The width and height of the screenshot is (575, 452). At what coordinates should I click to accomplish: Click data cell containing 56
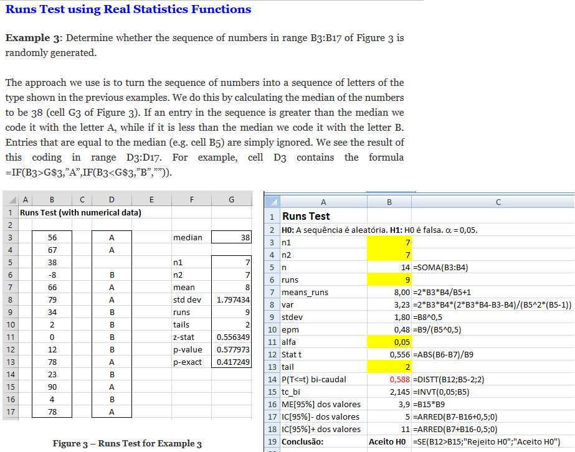pos(52,238)
